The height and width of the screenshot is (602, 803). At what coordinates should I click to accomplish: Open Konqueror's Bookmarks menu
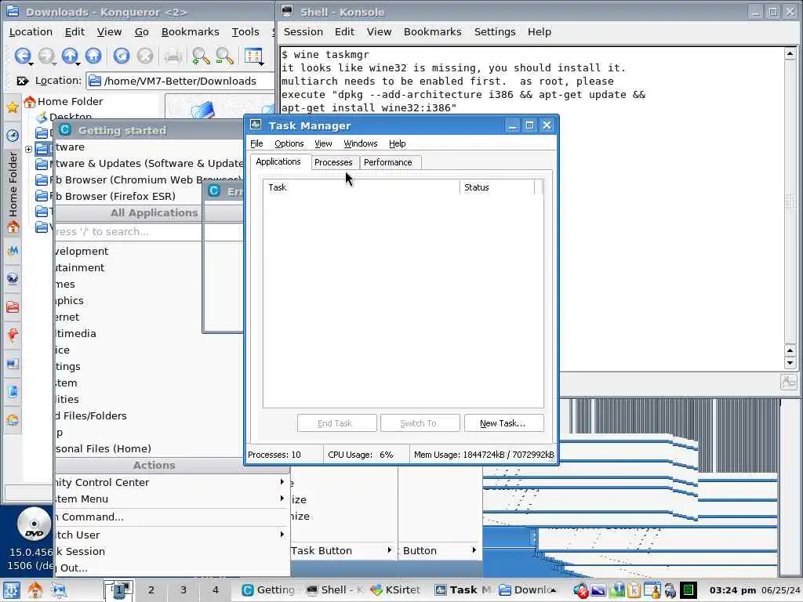click(190, 31)
